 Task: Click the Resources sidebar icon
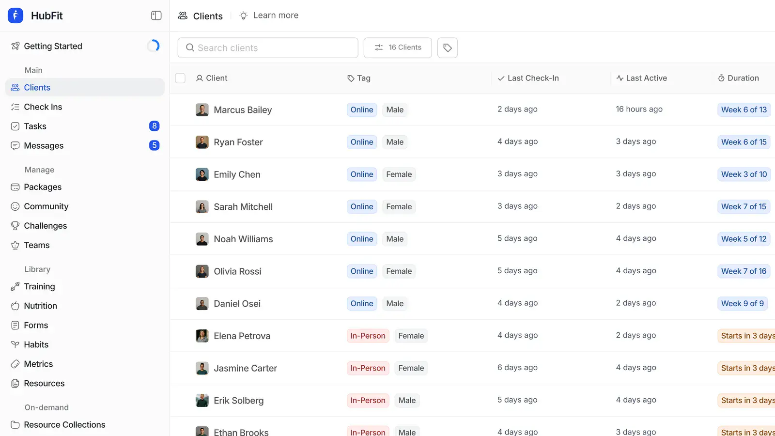click(15, 384)
